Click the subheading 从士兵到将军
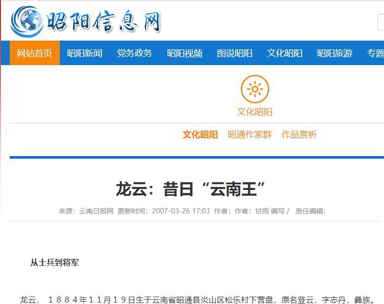Screen dimensions: 384x304 [54, 263]
